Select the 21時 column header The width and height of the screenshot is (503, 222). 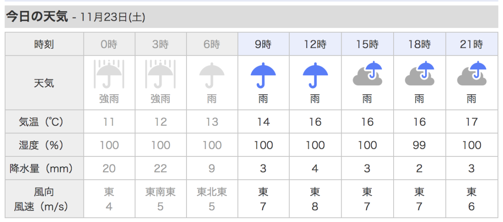[472, 44]
